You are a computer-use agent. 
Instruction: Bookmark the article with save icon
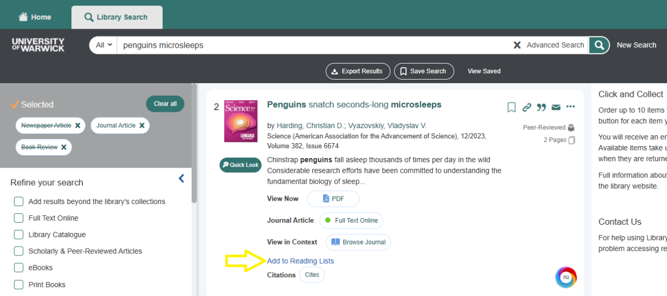tap(511, 107)
